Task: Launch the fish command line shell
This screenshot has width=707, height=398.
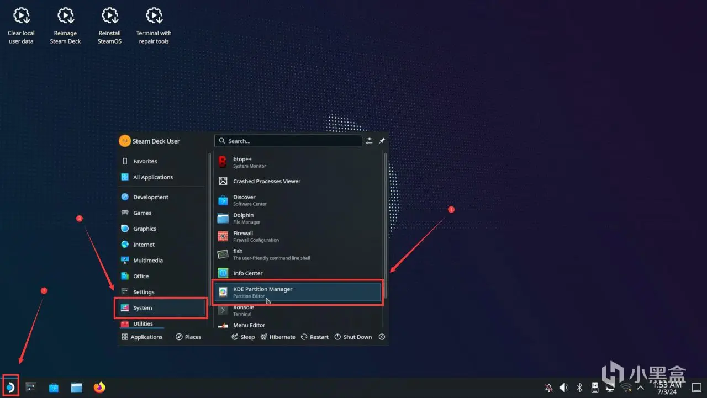Action: tap(298, 254)
